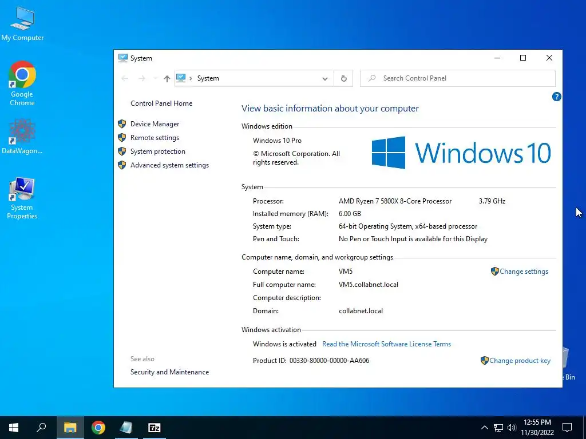Click the VM5 computer name value
This screenshot has width=586, height=439.
(345, 272)
